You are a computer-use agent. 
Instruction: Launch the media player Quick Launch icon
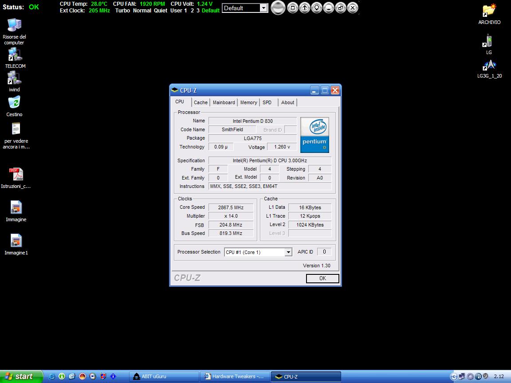[93, 376]
